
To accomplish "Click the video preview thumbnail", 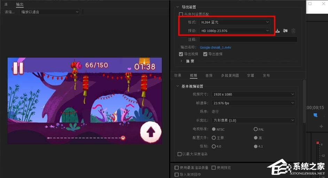I will point(85,101).
